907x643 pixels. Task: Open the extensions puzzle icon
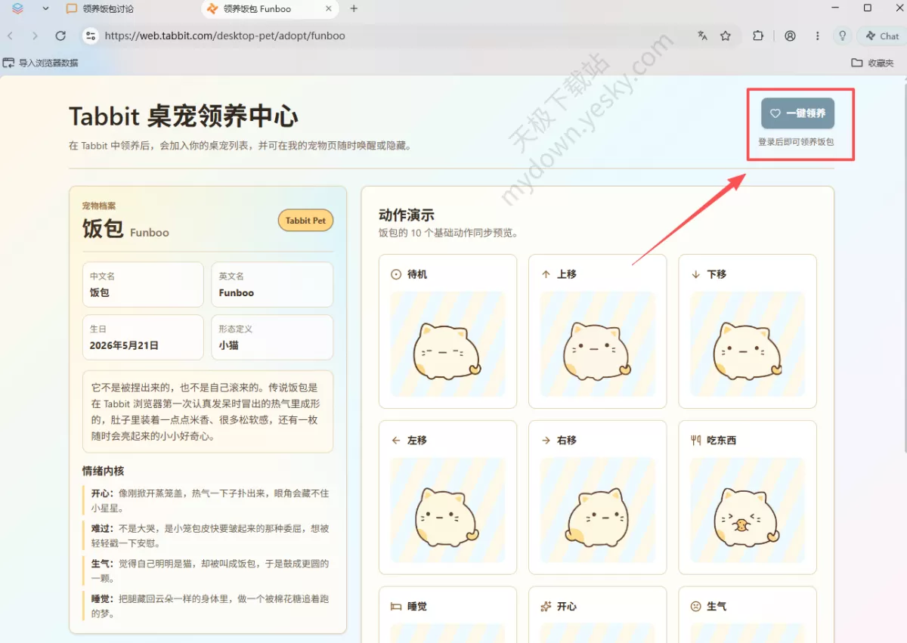tap(758, 36)
